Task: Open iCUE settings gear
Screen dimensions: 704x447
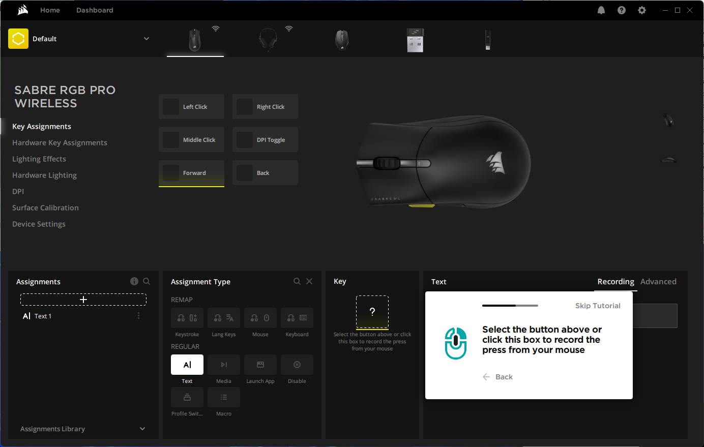Action: pos(642,10)
